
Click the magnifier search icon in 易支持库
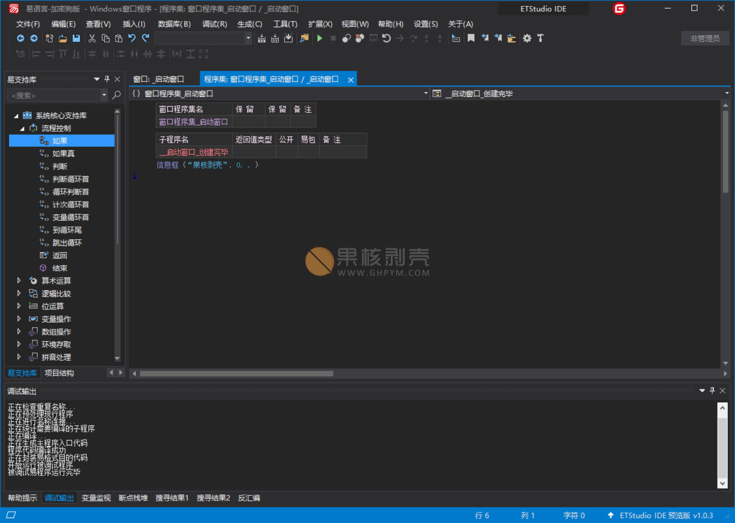116,95
